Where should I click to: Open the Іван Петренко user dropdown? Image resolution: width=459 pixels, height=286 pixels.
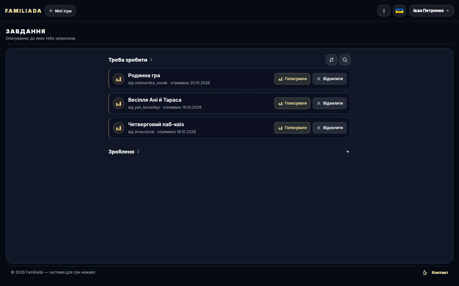pos(431,11)
